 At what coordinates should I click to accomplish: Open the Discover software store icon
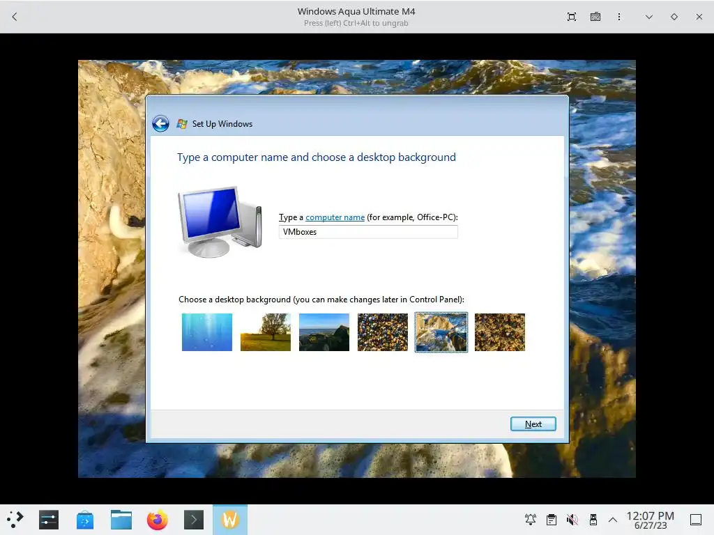tap(85, 520)
